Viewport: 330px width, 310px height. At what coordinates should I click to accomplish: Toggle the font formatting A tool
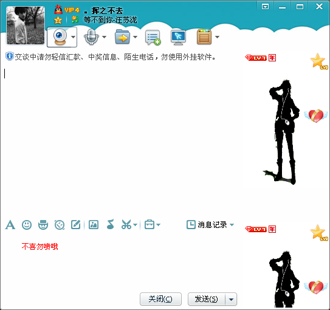click(x=10, y=225)
